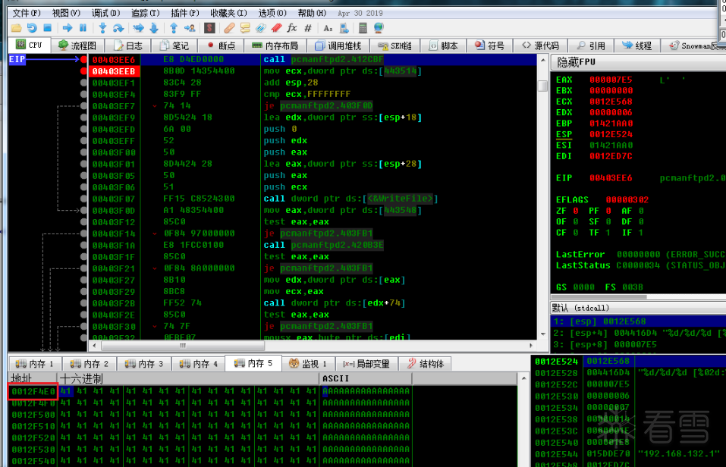The height and width of the screenshot is (467, 726).
Task: Switch to the 符号 tab
Action: click(489, 45)
